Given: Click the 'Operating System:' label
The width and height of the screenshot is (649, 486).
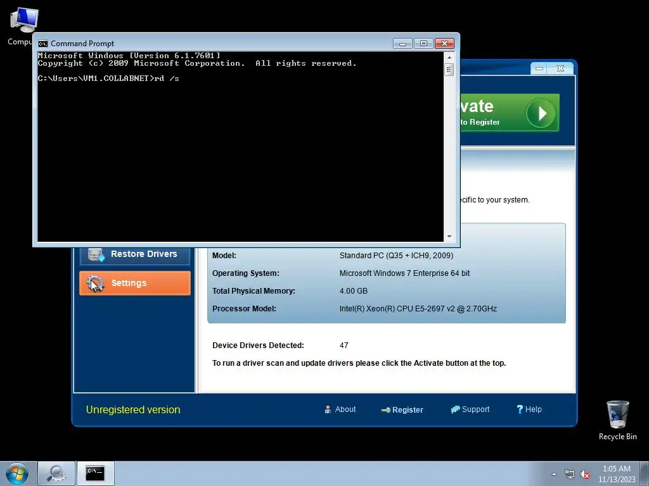Looking at the screenshot, I should pos(246,273).
